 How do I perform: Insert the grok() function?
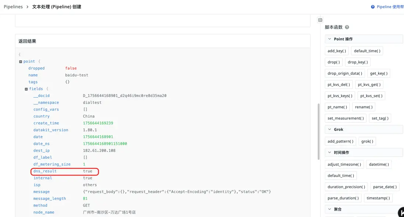pos(367,141)
